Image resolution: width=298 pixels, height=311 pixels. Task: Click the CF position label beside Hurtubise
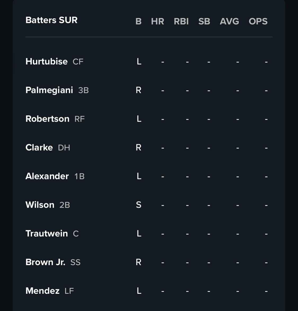(x=78, y=62)
